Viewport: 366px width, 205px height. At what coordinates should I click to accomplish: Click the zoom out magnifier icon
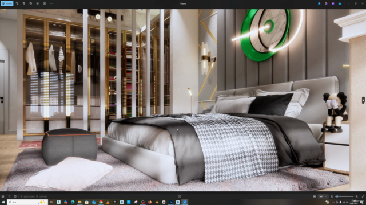click(x=332, y=196)
